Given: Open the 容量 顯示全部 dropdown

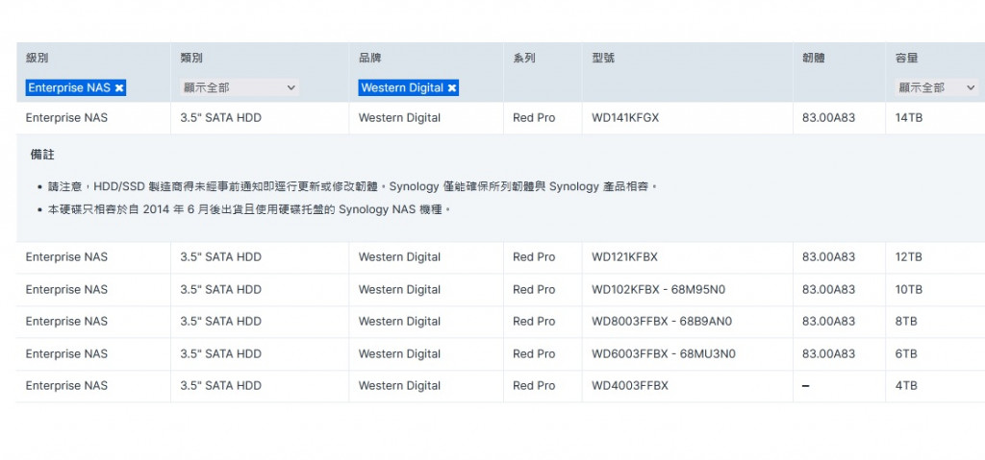Looking at the screenshot, I should 936,87.
